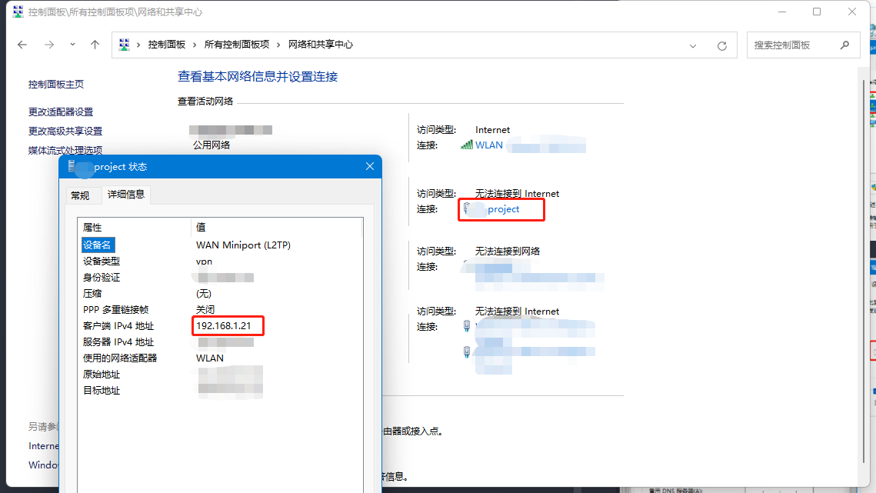Expand chevron after 控制面板 breadcrumb
The width and height of the screenshot is (876, 493).
(195, 45)
